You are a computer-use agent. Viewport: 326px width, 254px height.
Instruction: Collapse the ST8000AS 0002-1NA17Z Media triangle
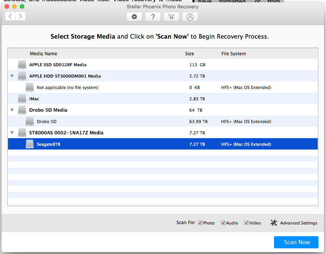point(12,133)
